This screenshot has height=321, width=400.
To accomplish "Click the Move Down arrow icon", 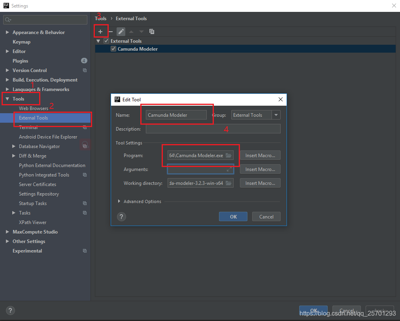I will point(142,32).
